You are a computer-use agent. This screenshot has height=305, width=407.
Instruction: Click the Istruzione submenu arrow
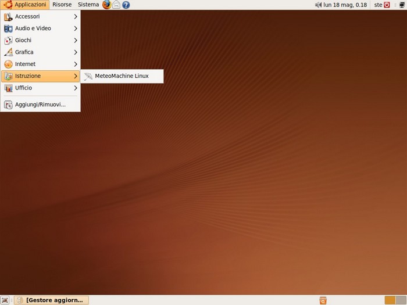click(x=76, y=76)
